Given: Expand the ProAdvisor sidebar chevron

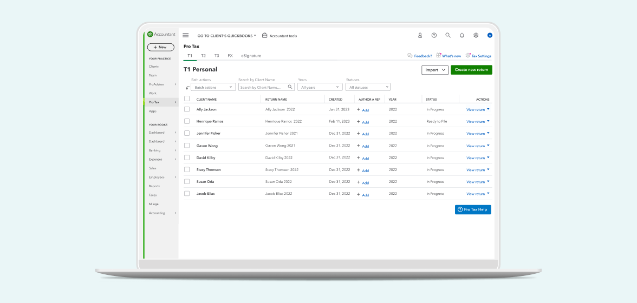Looking at the screenshot, I should (x=175, y=84).
